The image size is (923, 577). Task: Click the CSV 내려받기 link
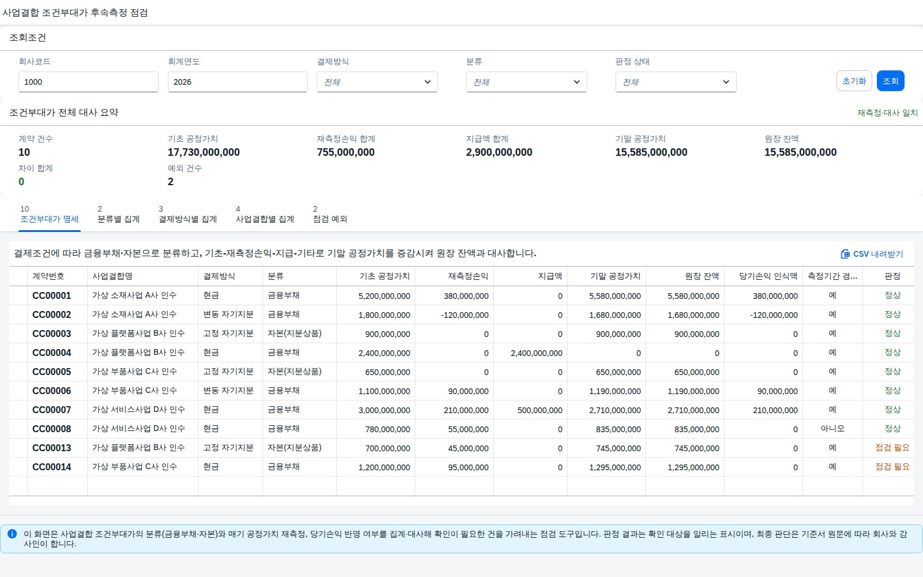coord(872,254)
